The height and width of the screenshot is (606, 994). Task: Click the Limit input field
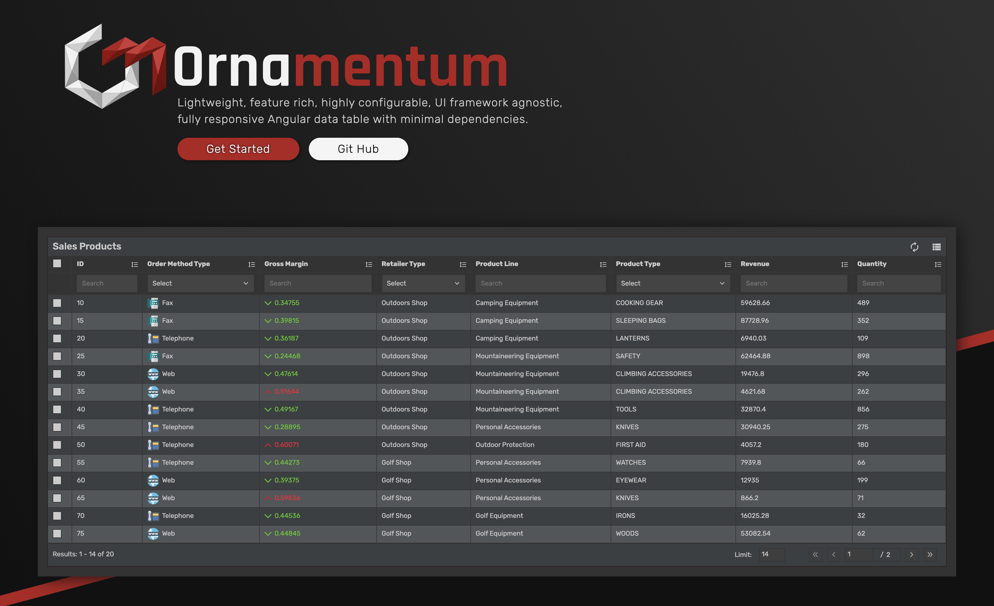772,554
